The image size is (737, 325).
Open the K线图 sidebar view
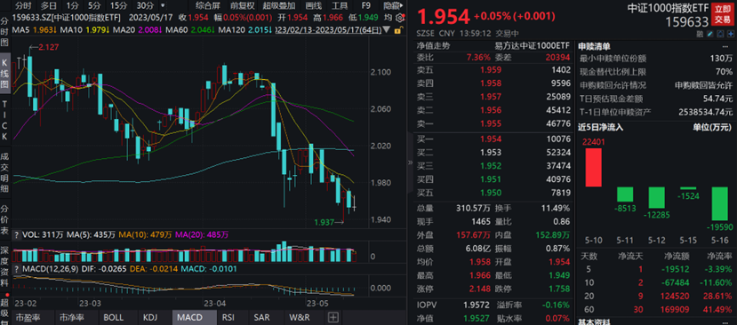click(4, 73)
